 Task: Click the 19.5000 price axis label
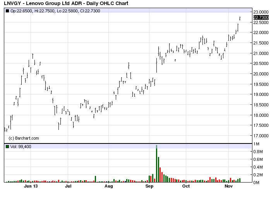tap(261, 84)
